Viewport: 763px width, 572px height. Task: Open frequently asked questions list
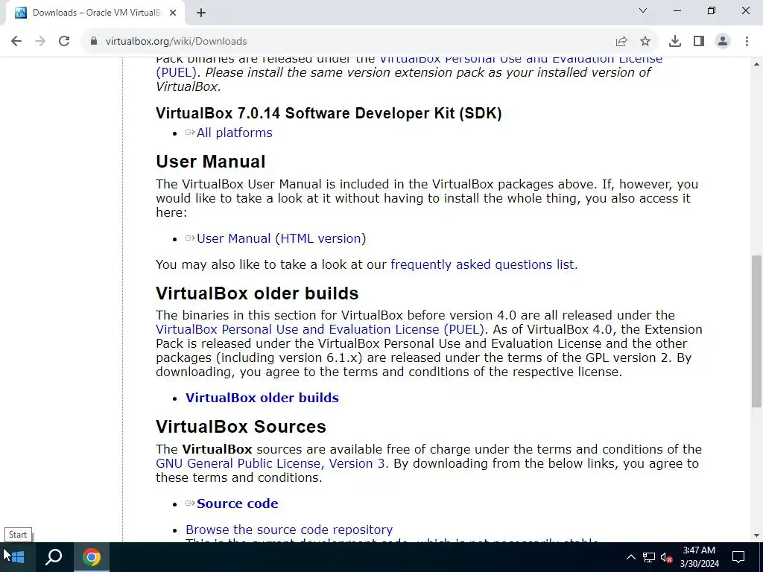click(x=482, y=264)
